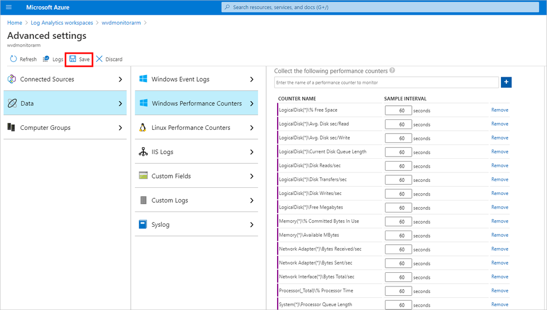Expand Custom Fields chevron
This screenshot has width=547, height=310.
252,176
